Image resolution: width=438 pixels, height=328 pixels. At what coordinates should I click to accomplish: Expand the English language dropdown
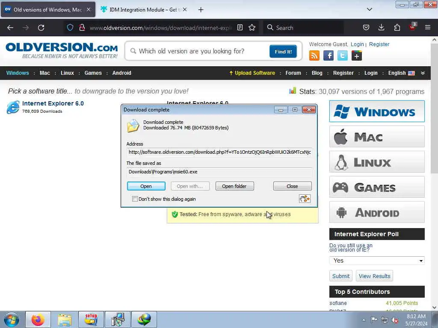tap(401, 73)
